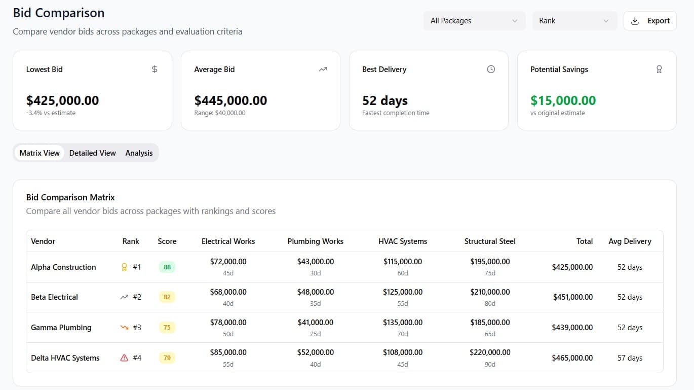Click the dollar icon on Lowest Bid card
Viewport: 694px width, 390px height.
click(x=155, y=69)
